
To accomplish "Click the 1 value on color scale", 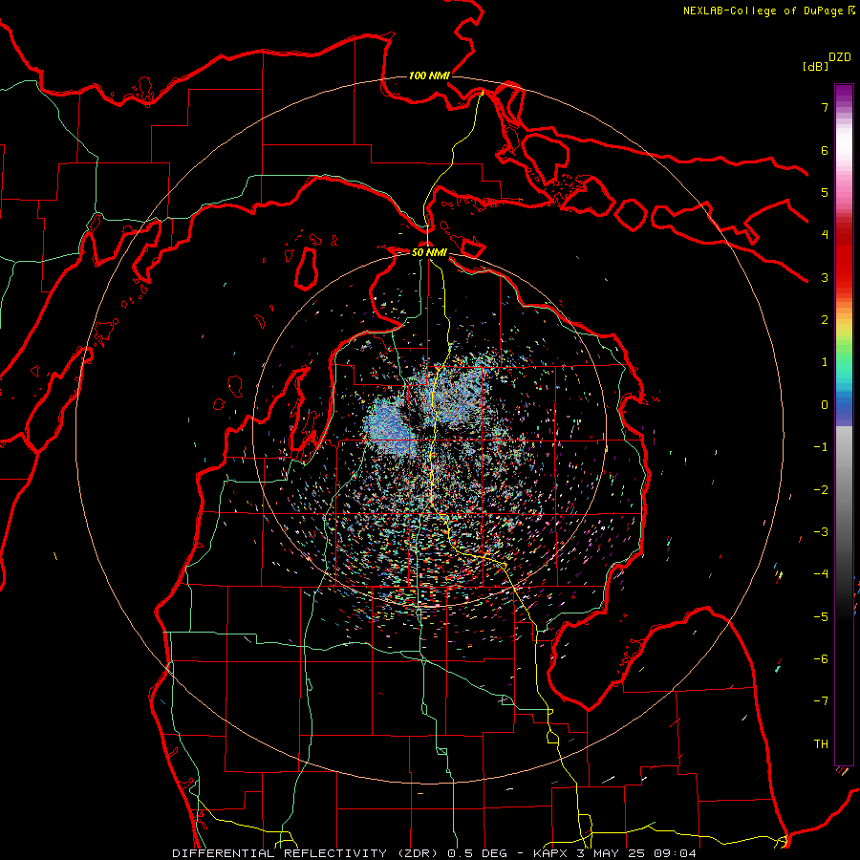I will coord(825,362).
